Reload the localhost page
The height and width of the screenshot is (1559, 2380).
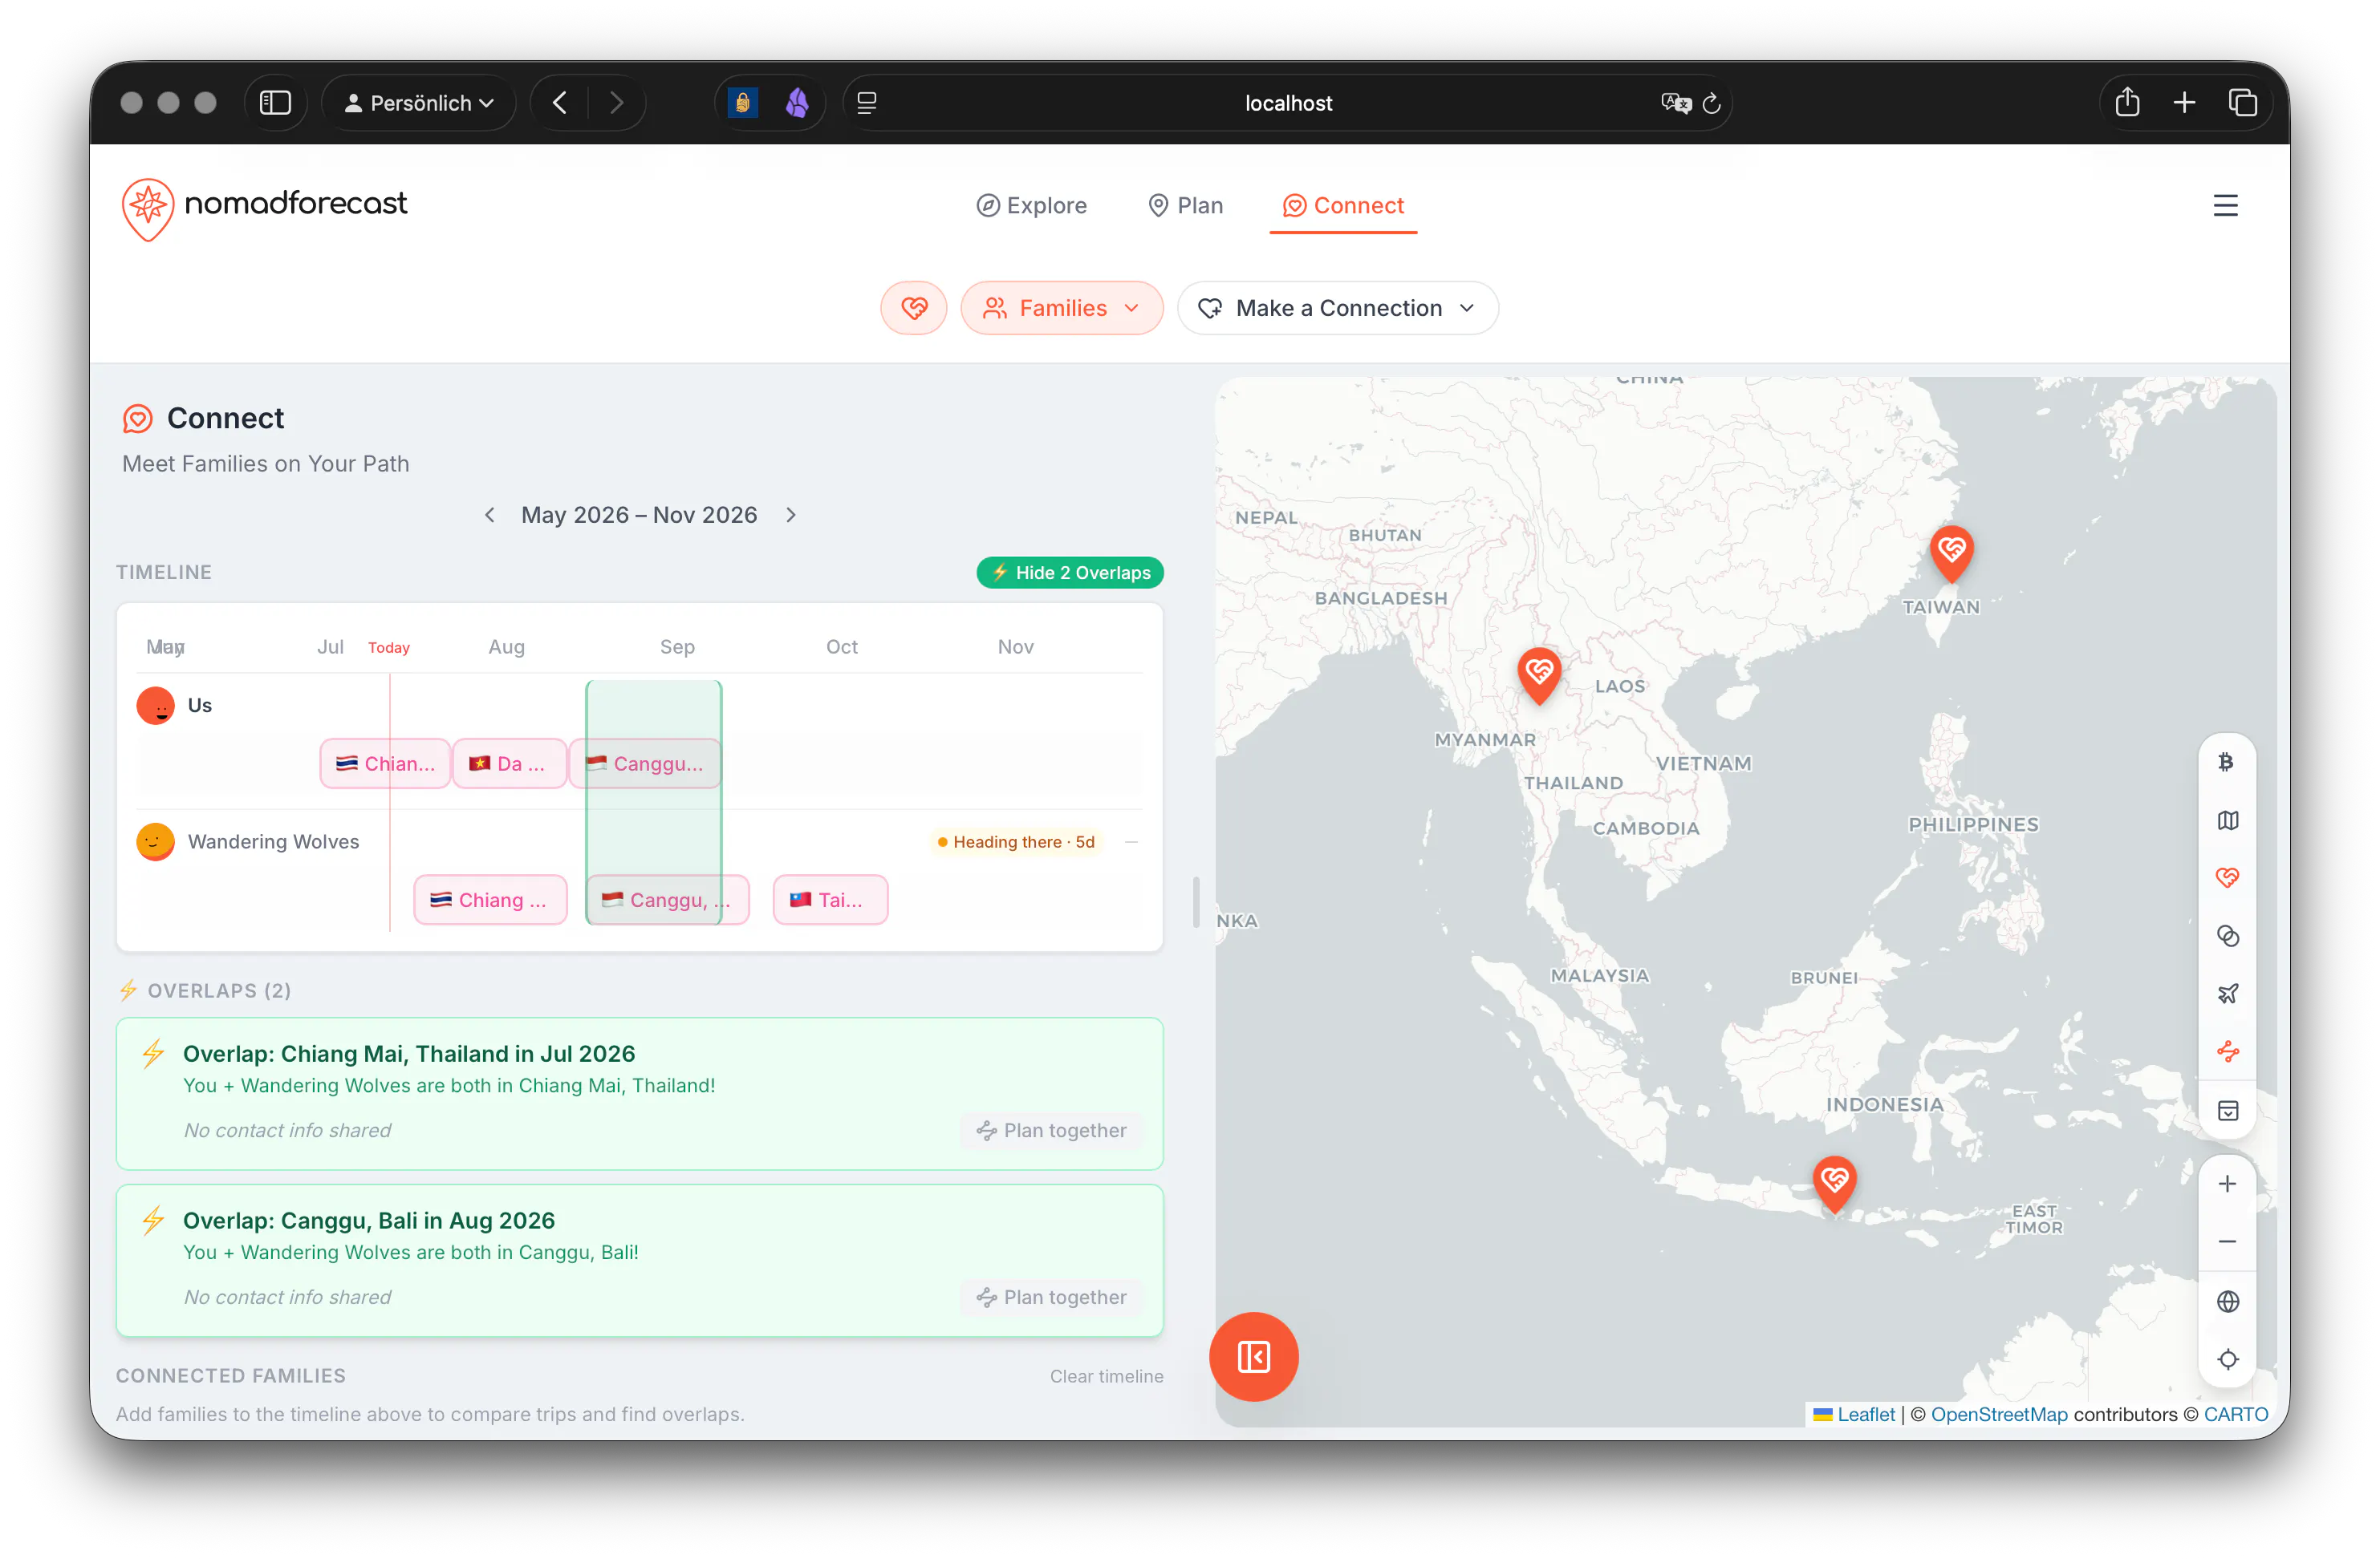(1711, 103)
